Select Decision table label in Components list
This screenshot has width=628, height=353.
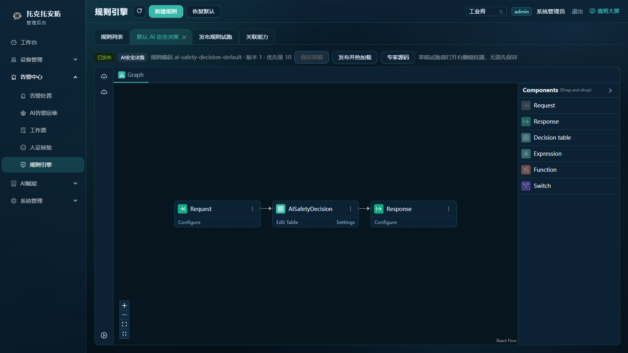(x=552, y=138)
